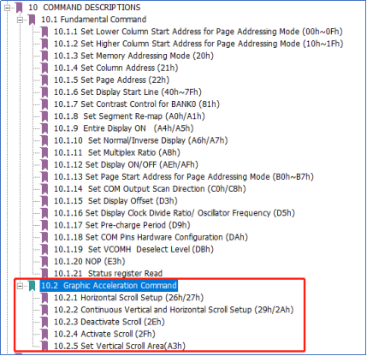Open 10.1.14 Set COM Output Scan Direction

tap(150, 188)
